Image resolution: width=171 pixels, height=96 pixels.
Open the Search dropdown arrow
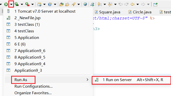79,4
